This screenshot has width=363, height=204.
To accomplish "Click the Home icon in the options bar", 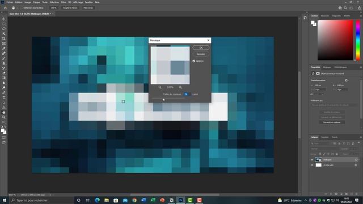I will click(5, 8).
